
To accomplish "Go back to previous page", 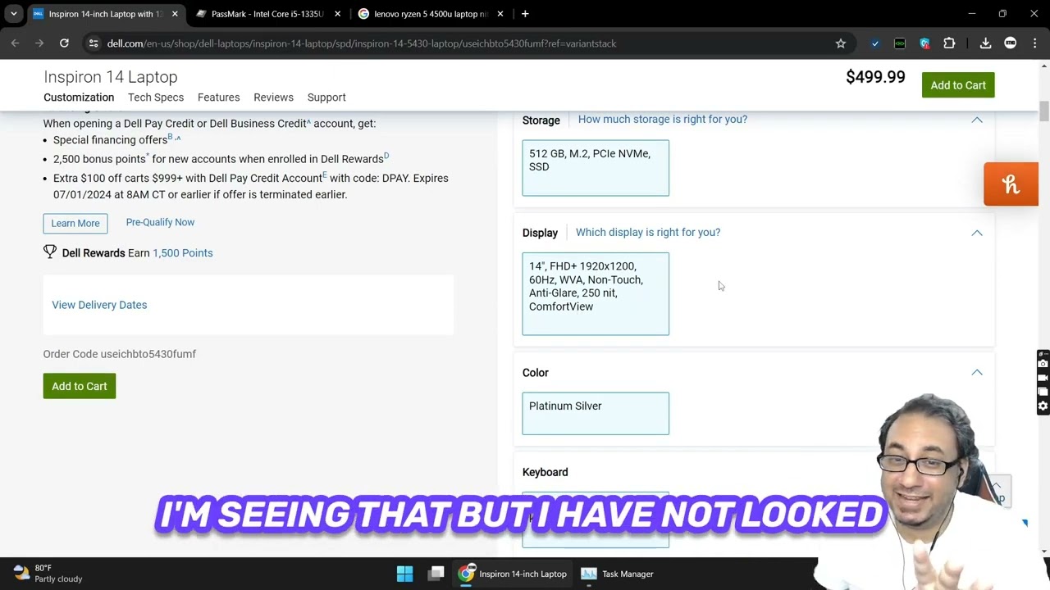I will (x=15, y=43).
